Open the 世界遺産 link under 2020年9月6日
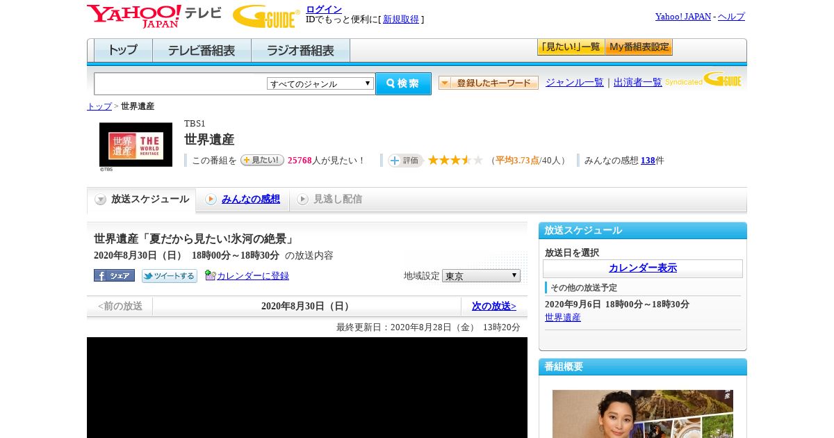The height and width of the screenshot is (438, 834). [x=563, y=318]
